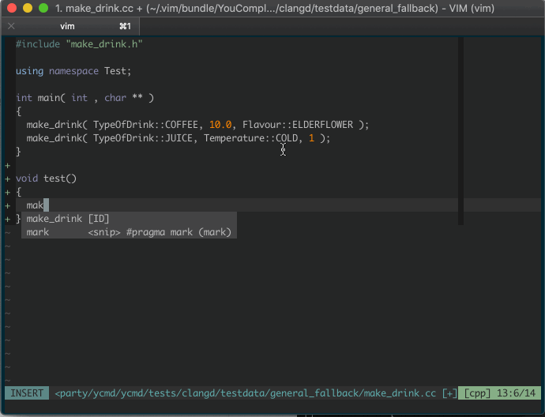Click the 13:6/14 cursor position indicator
This screenshot has height=417, width=545.
click(516, 393)
